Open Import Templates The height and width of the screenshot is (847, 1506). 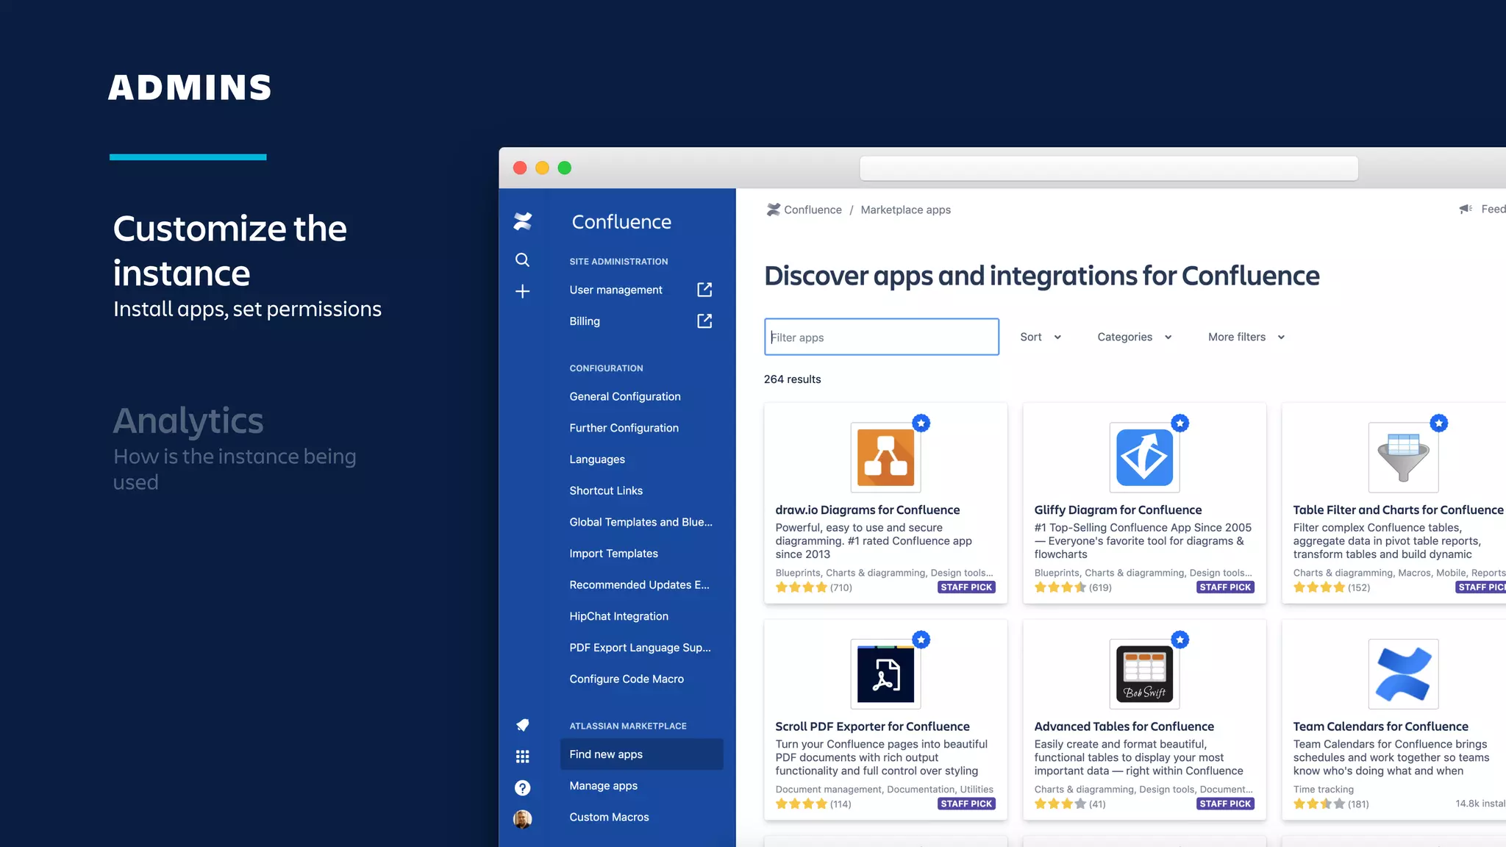(x=613, y=554)
